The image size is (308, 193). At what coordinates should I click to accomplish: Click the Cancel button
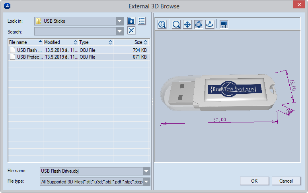[286, 181]
